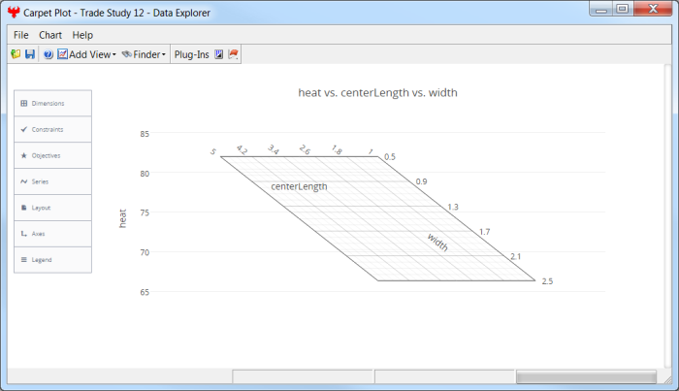
Task: Click the Add View chart icon
Action: (x=62, y=54)
